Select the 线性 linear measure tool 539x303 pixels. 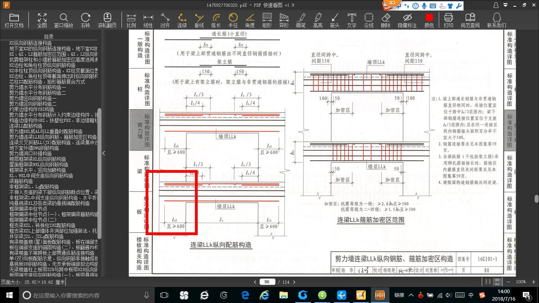click(x=148, y=20)
